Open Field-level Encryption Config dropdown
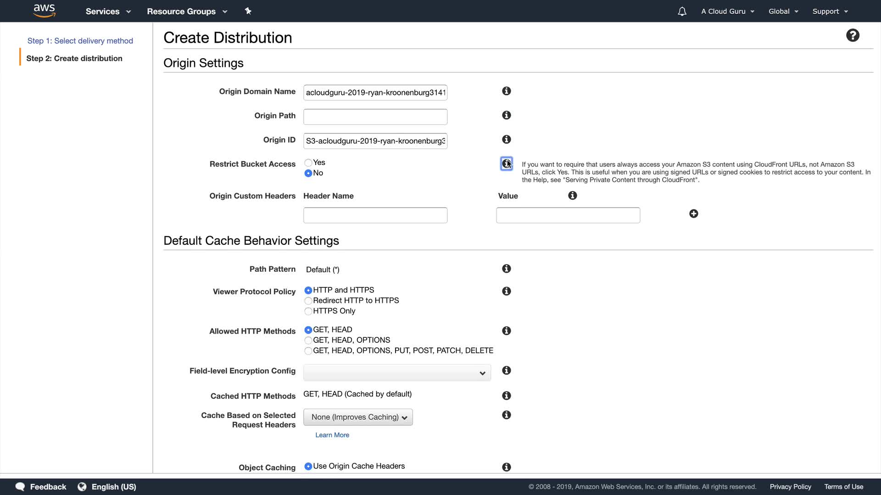Viewport: 881px width, 495px height. pos(396,373)
